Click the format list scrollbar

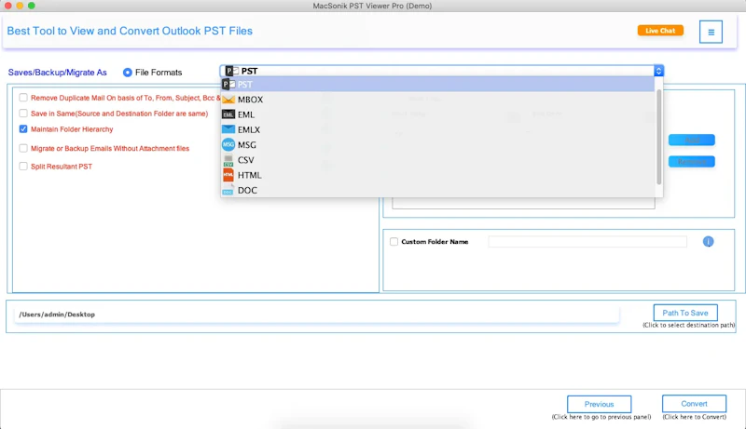[x=659, y=137]
